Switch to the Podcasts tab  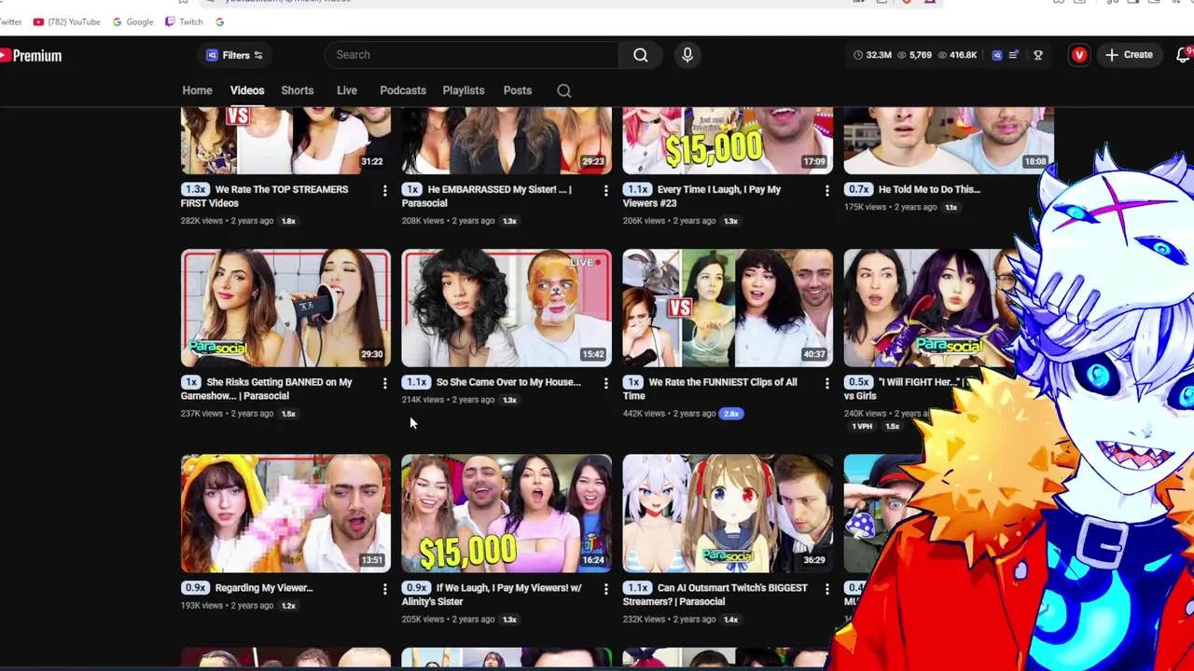(403, 90)
